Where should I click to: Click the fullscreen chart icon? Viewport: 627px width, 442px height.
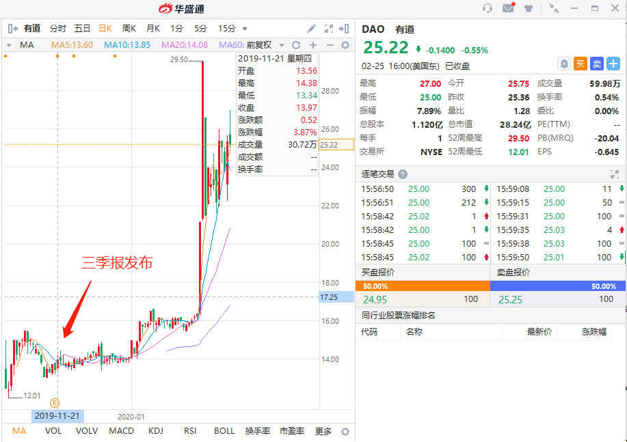329,29
